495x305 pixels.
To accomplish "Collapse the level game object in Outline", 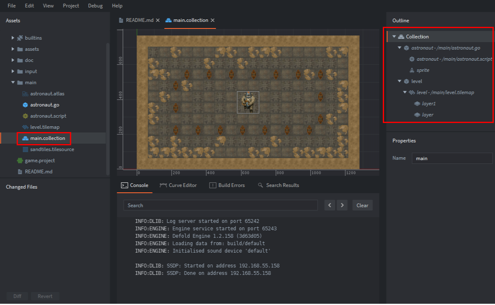I will tap(399, 81).
